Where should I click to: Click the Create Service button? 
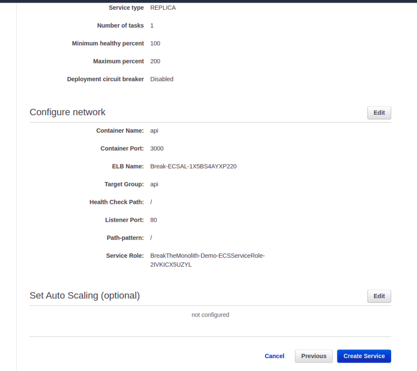pos(364,356)
